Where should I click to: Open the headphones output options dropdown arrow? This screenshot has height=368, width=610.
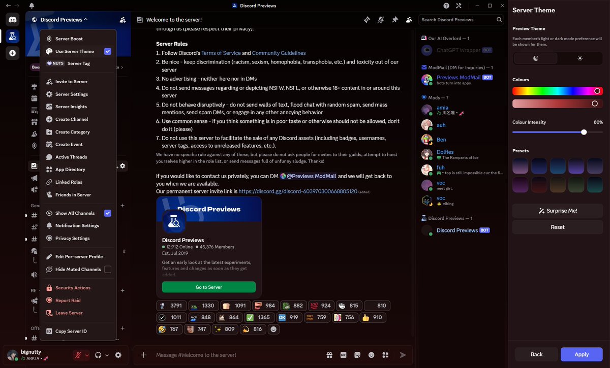[107, 355]
